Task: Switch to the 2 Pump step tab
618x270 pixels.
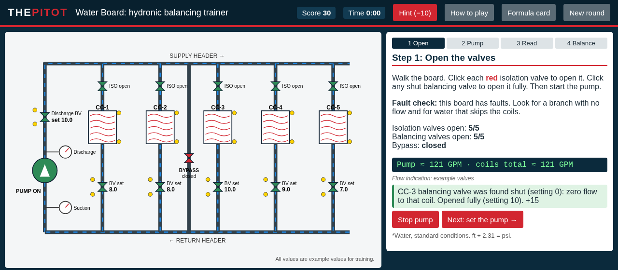Action: point(473,43)
